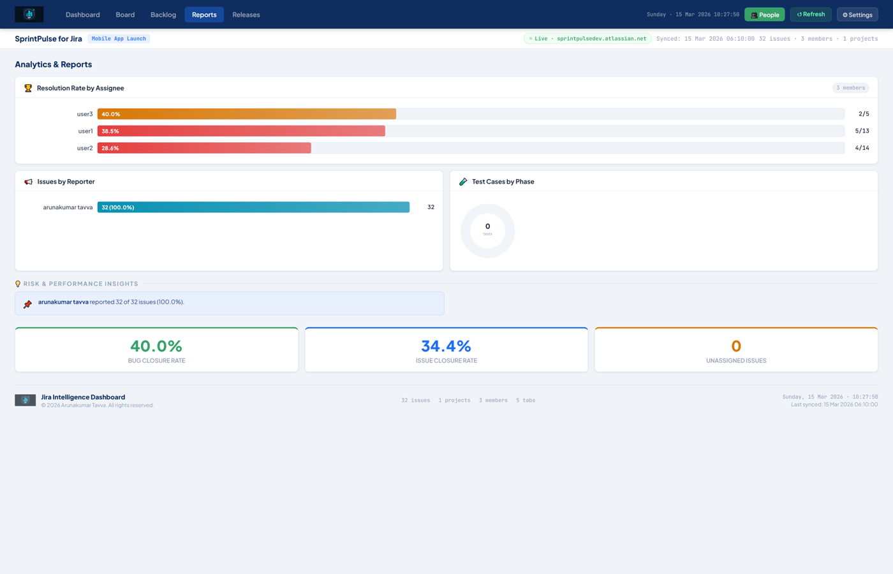Click the lightbulb icon beside Risk & Performance Insights

coord(17,283)
